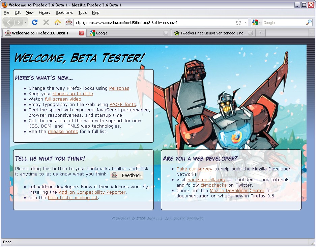
Task: Close the Firefox window
Action: pos(311,5)
